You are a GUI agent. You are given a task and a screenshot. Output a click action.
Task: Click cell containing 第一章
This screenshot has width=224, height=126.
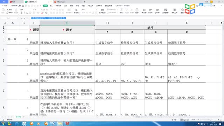point(13,39)
